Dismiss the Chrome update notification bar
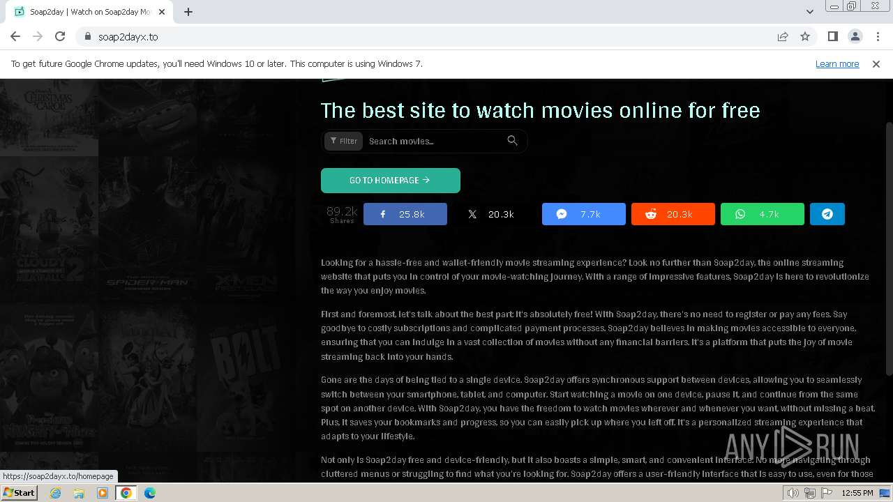The width and height of the screenshot is (893, 502). click(876, 63)
